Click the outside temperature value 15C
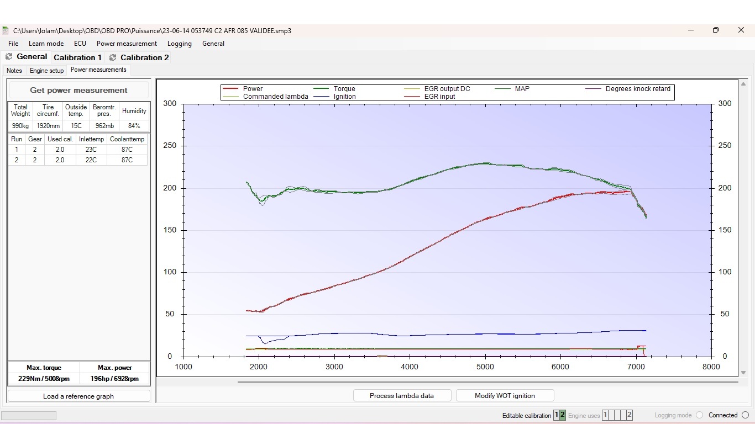This screenshot has width=755, height=424. (x=76, y=126)
